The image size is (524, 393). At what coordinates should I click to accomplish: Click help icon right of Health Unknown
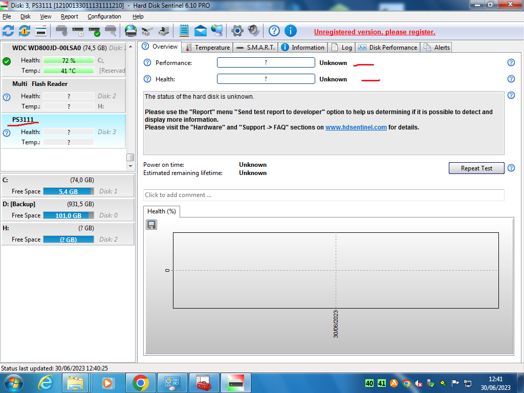(x=511, y=79)
